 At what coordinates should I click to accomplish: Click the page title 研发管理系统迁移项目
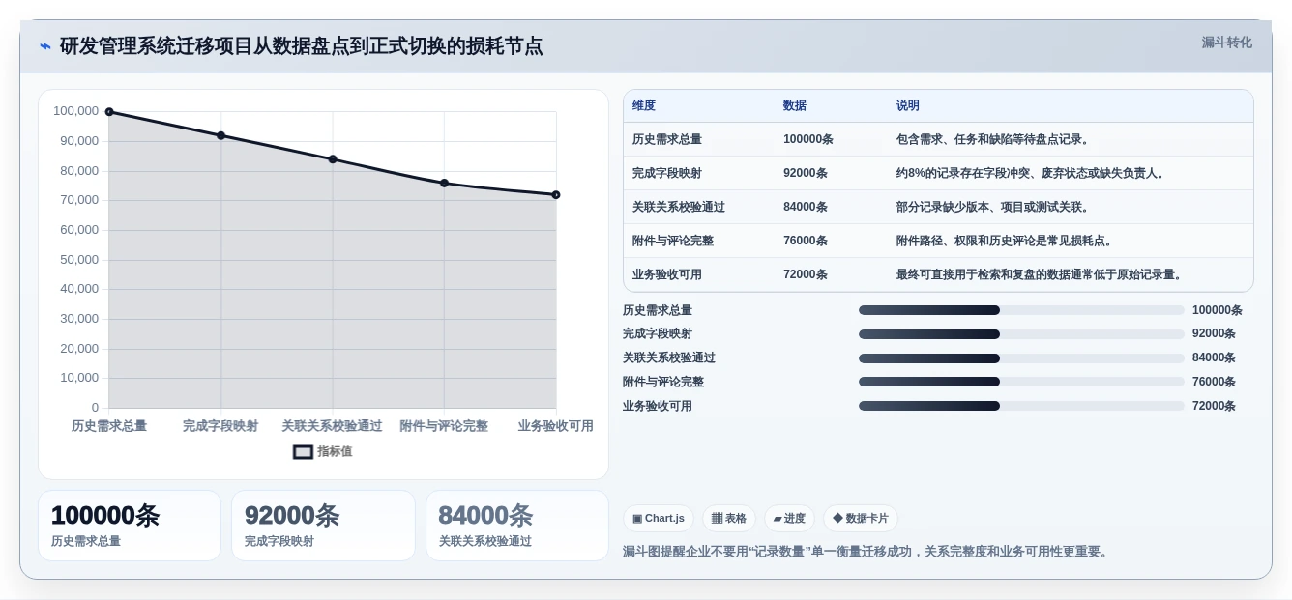302,45
